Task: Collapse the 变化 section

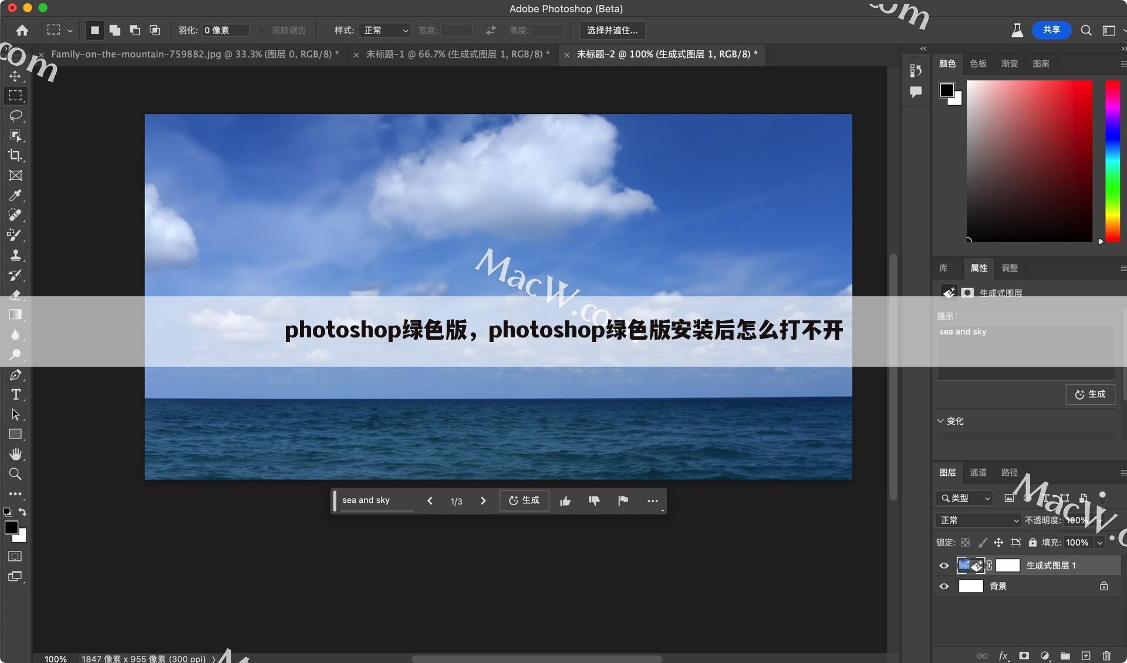Action: (940, 421)
